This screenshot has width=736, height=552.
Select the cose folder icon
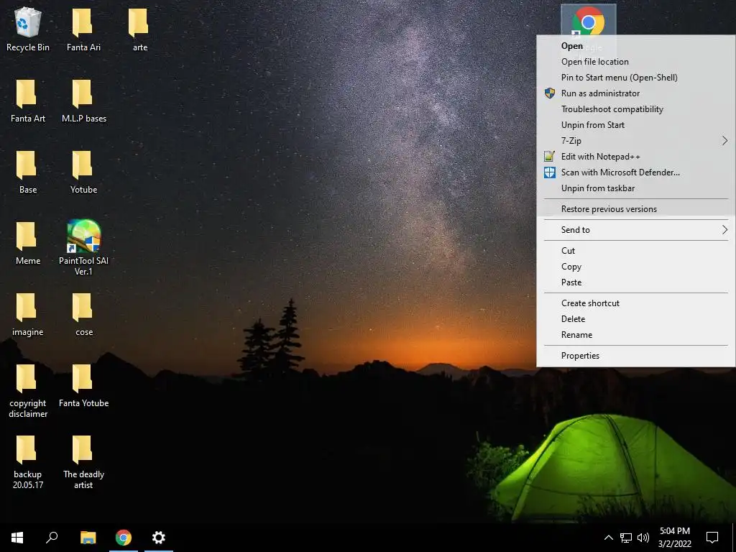[83, 315]
